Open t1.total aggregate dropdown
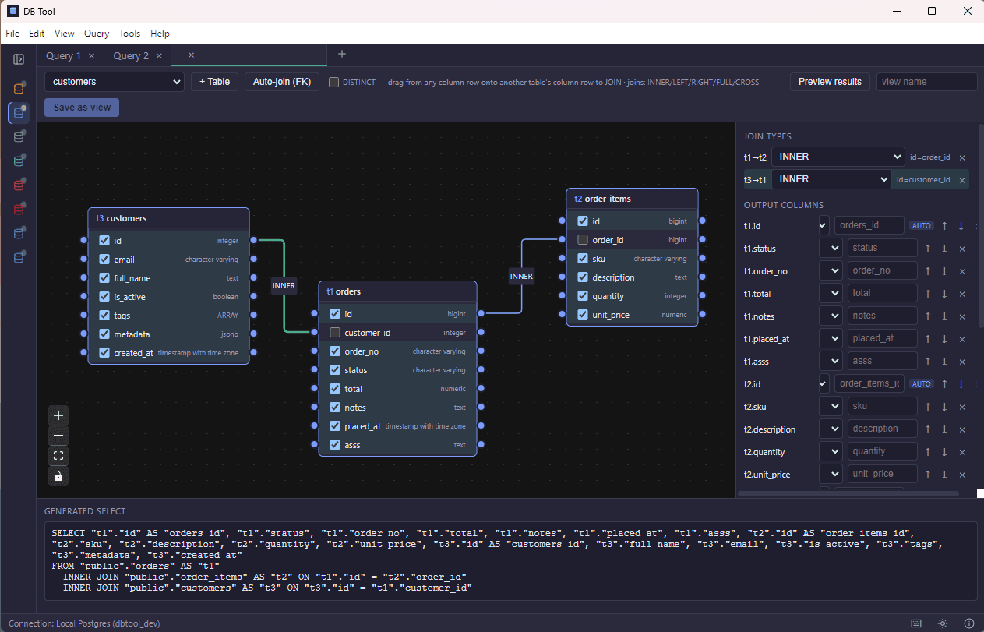 831,294
